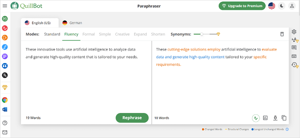The width and height of the screenshot is (300, 138).
Task: Copy paraphrased text to clipboard
Action: tap(284, 118)
